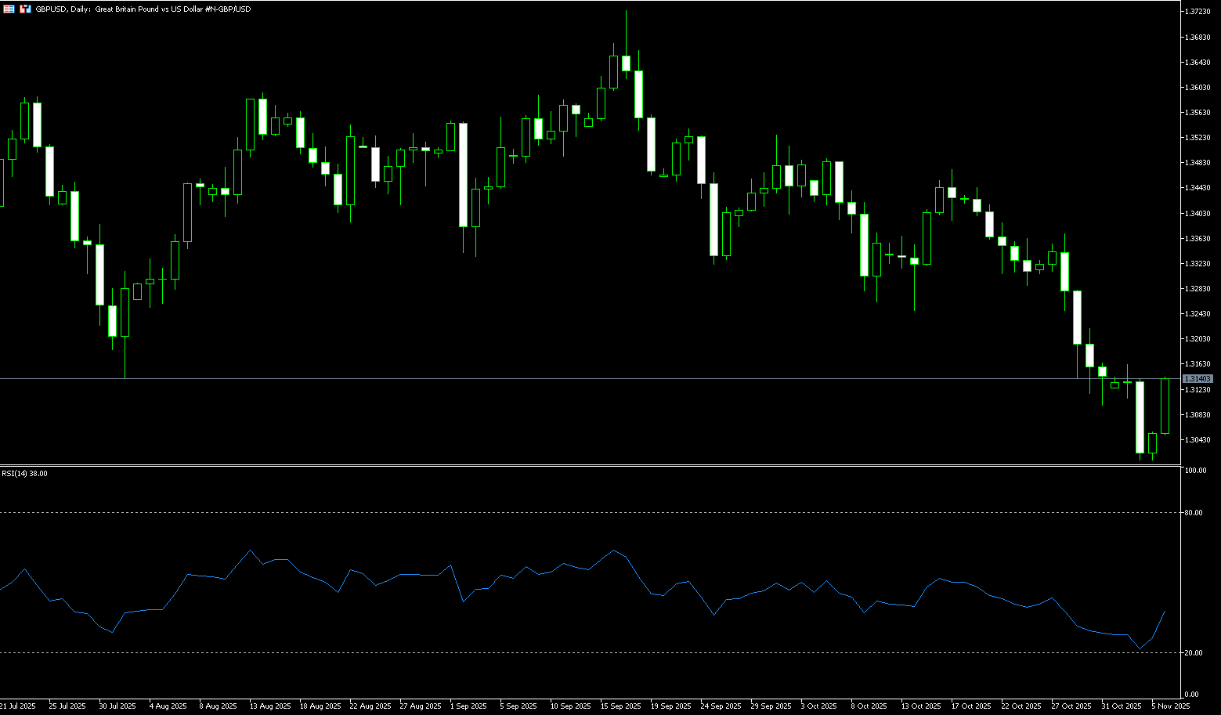Image resolution: width=1221 pixels, height=715 pixels.
Task: Click the RSI line's lowest dip near 20
Action: (x=1140, y=648)
